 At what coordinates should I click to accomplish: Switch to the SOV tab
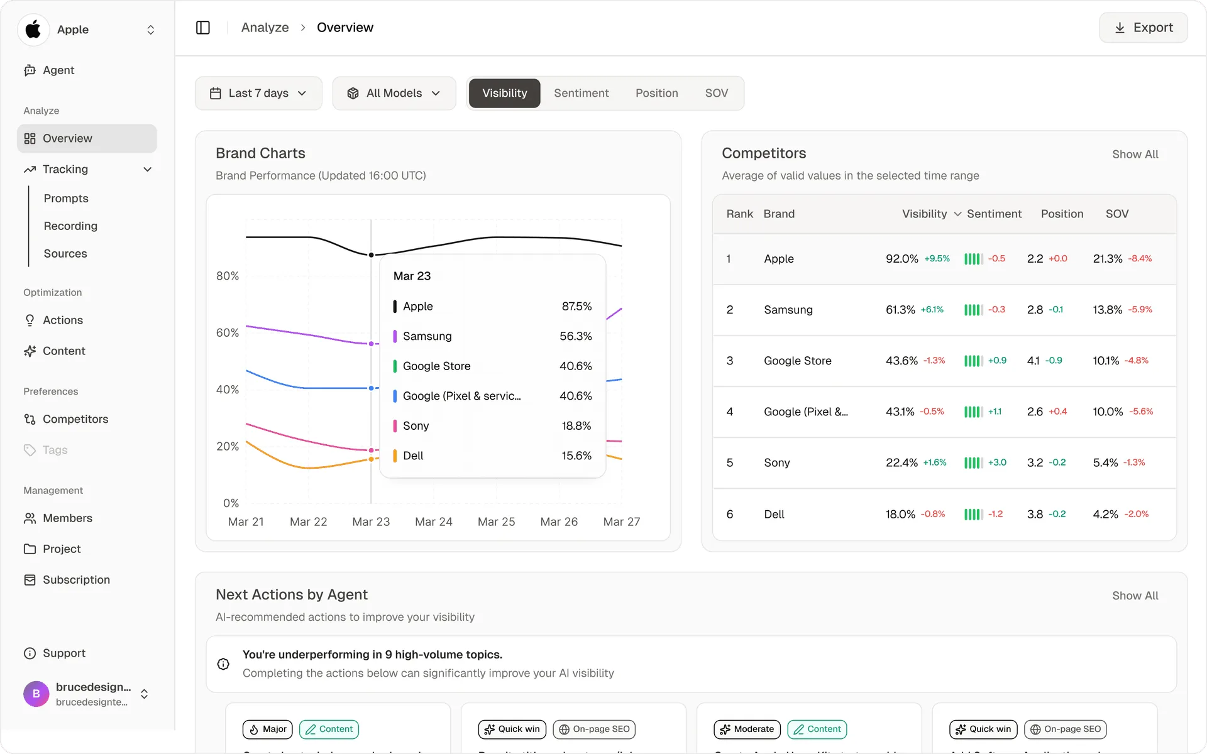[717, 94]
